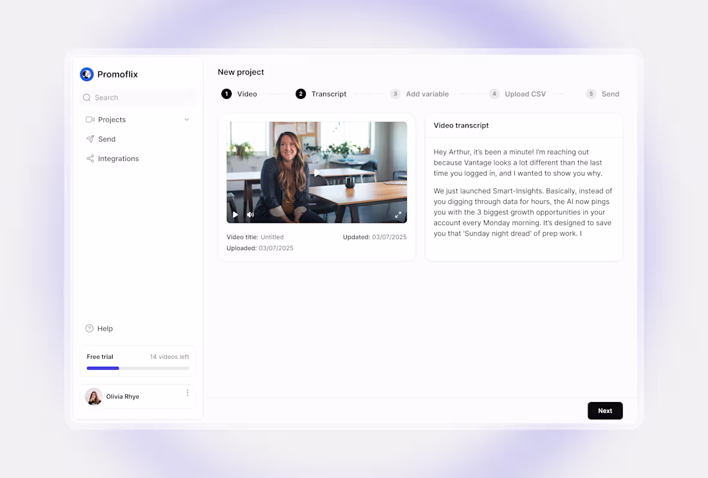Expand the video to fullscreen
Screen dimensions: 708x478
(x=398, y=214)
